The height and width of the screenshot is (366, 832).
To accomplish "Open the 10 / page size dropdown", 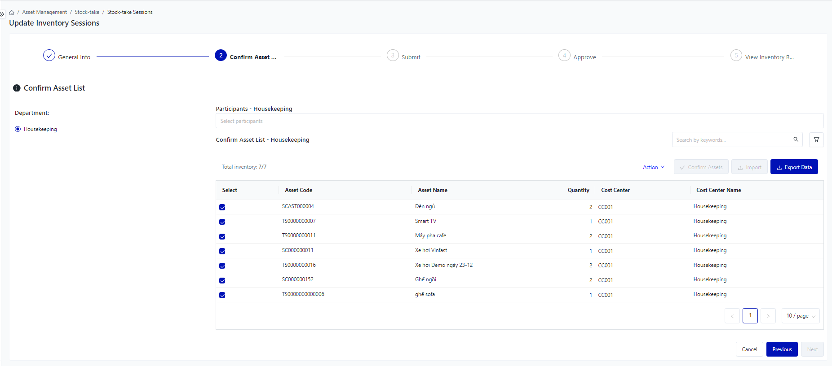I will tap(800, 316).
